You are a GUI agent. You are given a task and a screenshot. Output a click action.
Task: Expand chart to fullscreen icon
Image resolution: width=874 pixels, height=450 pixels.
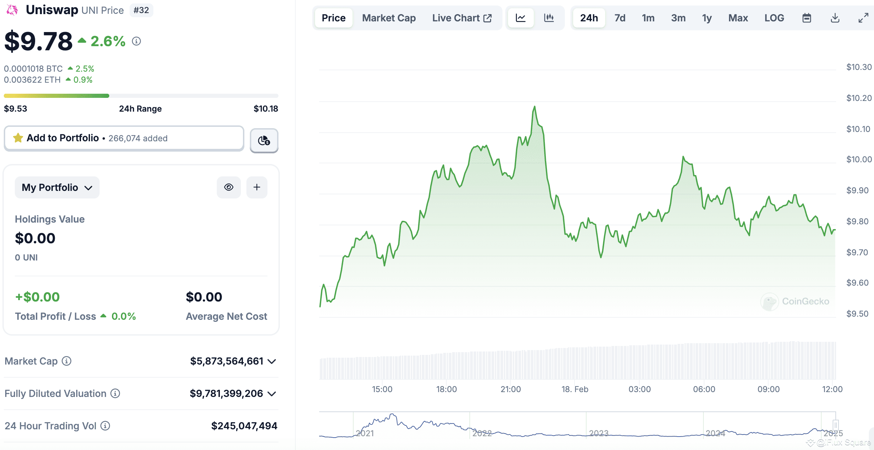click(863, 18)
